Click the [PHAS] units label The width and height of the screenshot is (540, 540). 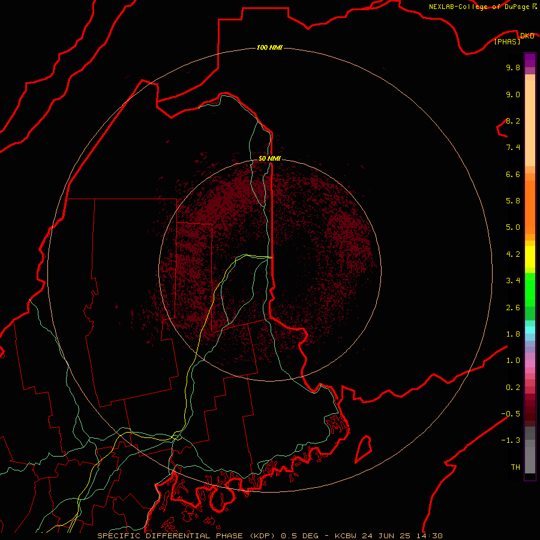(x=507, y=41)
